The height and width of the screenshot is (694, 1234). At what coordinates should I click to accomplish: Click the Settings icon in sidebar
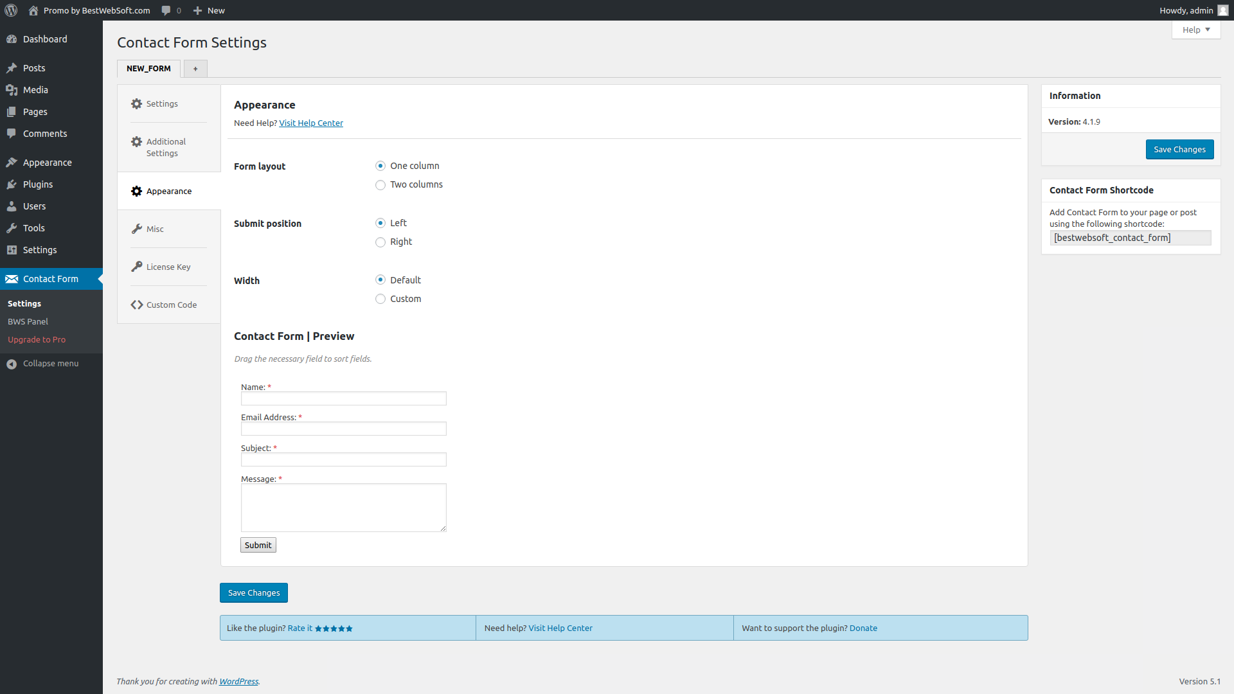pyautogui.click(x=12, y=249)
